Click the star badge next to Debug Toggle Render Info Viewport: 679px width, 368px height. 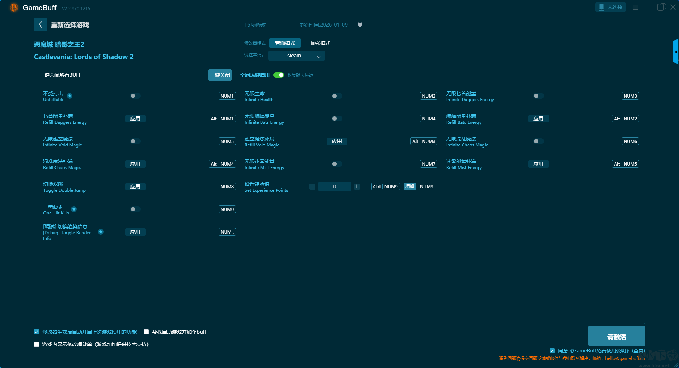pos(101,232)
